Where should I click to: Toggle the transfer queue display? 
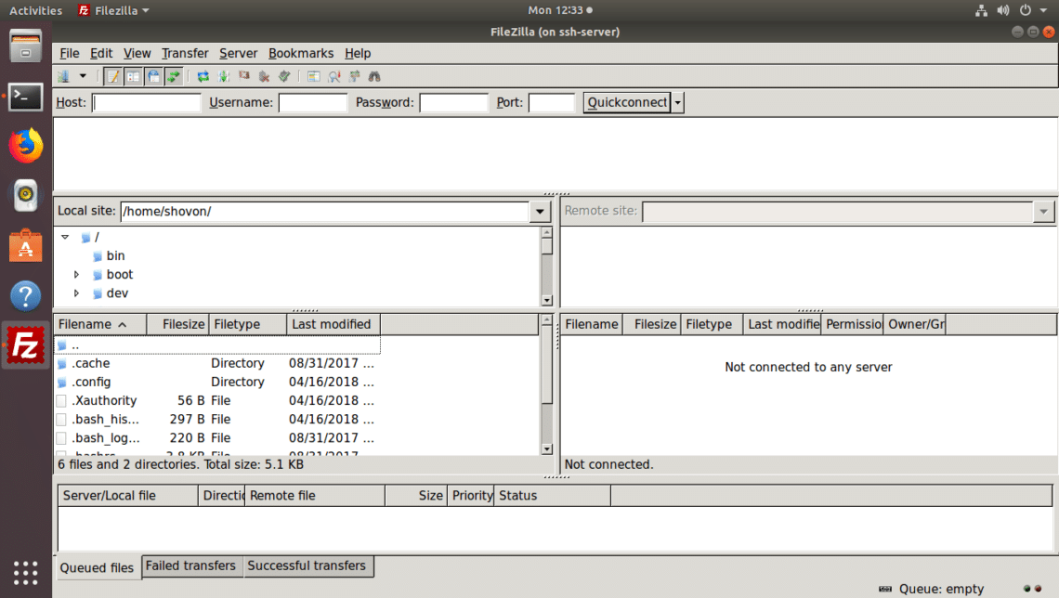tap(174, 76)
